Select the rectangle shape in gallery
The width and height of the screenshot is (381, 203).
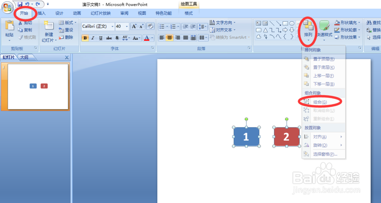(x=285, y=23)
